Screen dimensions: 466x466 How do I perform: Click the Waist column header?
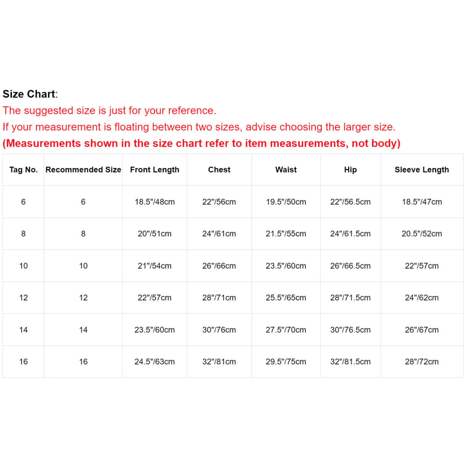(x=286, y=170)
